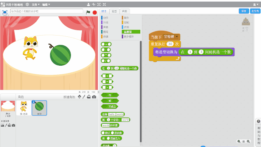Choose new sprite from library icon
The image size is (261, 147).
pyautogui.click(x=80, y=97)
